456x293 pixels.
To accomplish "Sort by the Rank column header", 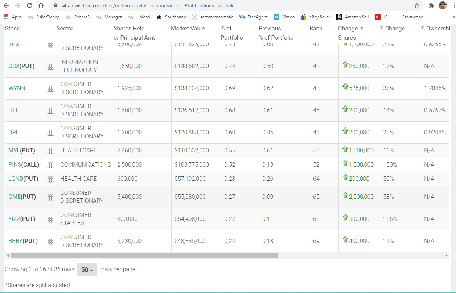I will coord(316,28).
